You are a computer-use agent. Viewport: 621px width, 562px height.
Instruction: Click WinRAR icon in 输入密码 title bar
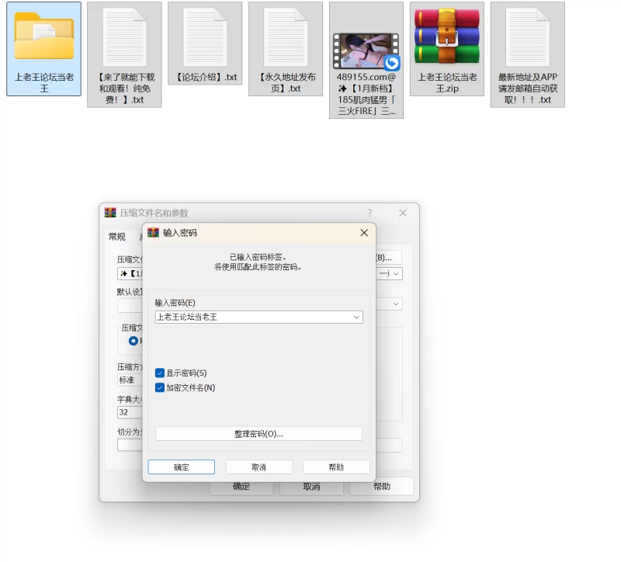pyautogui.click(x=153, y=232)
